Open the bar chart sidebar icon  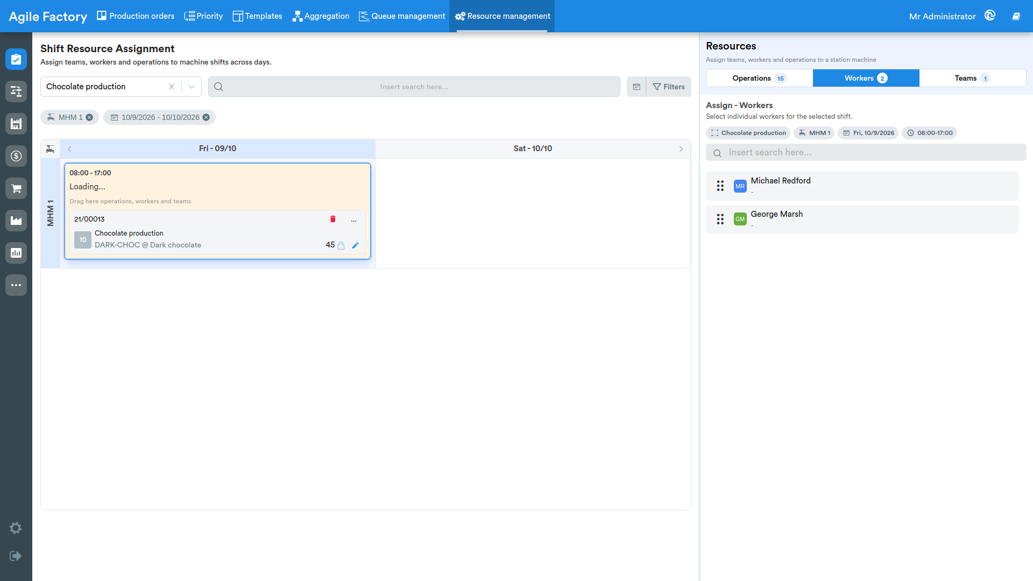pos(16,253)
